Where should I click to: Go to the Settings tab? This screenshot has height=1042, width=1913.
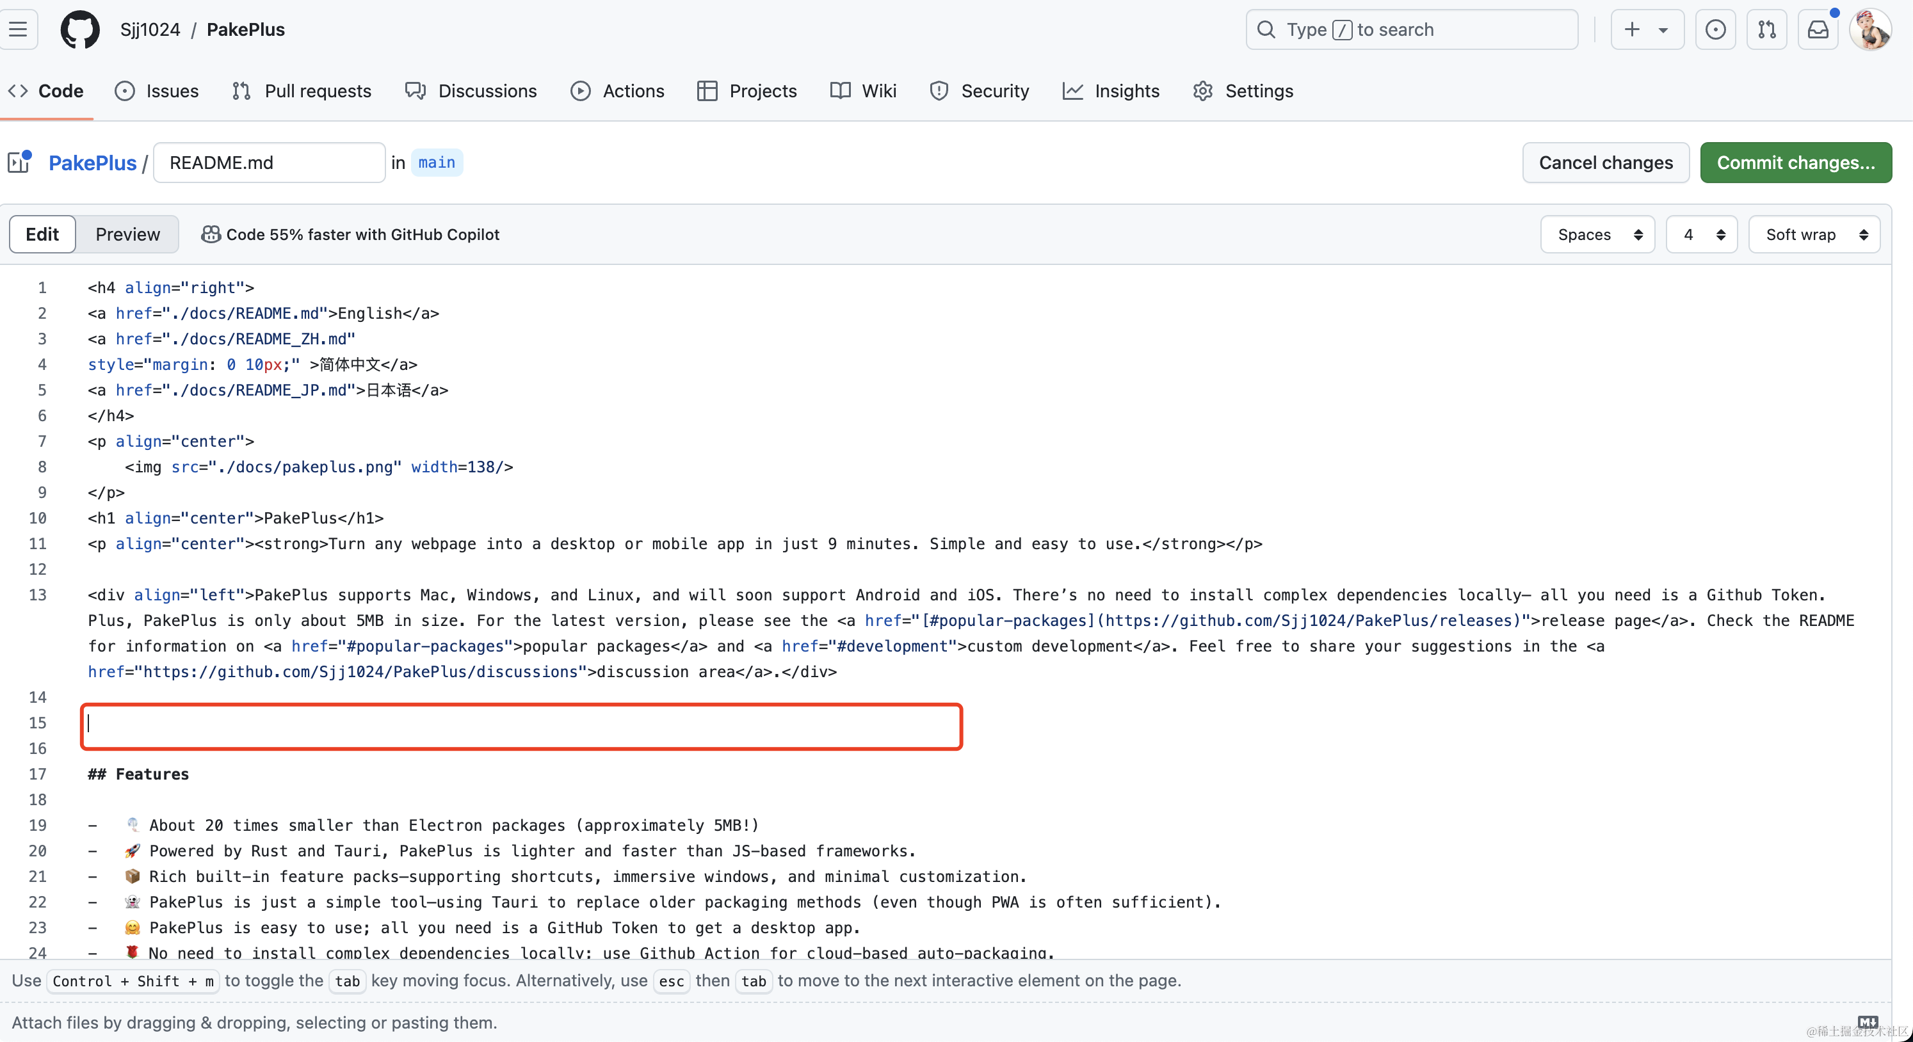[1243, 90]
